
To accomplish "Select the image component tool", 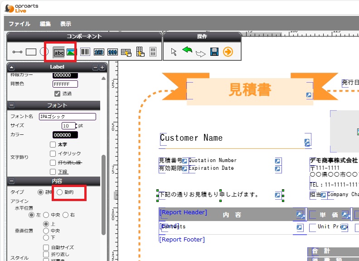I will (x=71, y=52).
